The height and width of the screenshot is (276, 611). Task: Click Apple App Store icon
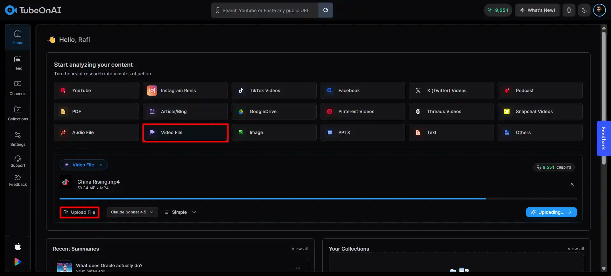pyautogui.click(x=18, y=246)
